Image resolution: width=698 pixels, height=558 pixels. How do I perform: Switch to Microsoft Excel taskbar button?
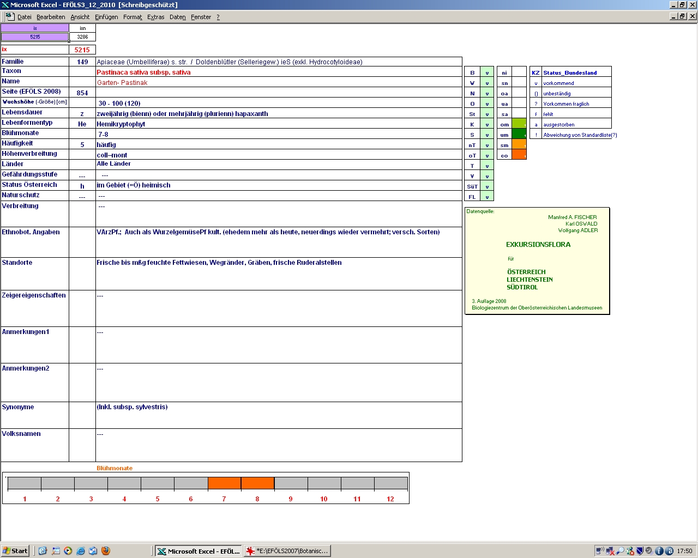tap(198, 551)
